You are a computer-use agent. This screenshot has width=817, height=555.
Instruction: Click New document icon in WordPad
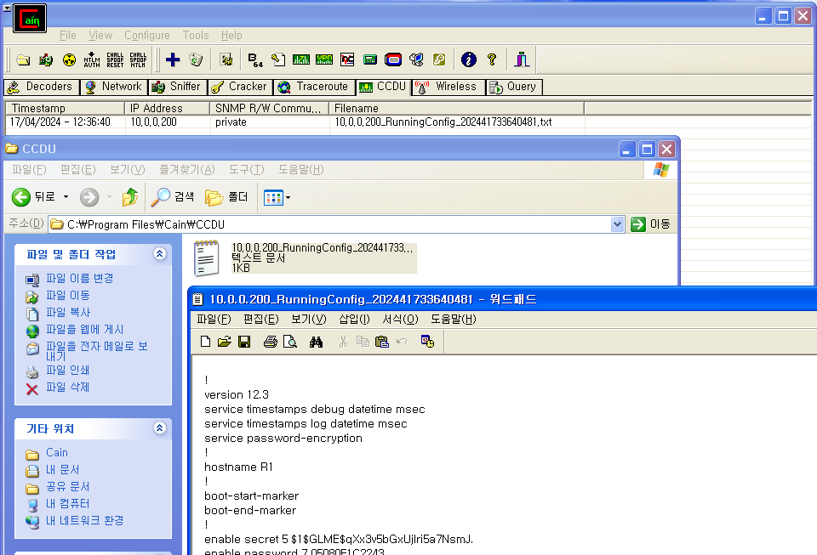(205, 342)
